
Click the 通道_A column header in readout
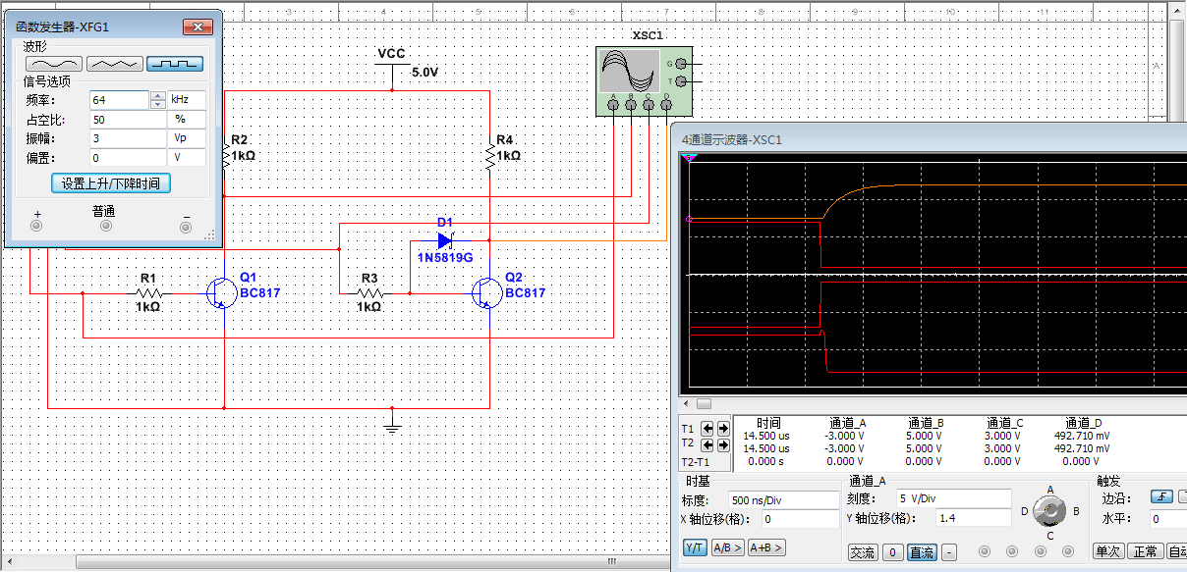pos(848,423)
